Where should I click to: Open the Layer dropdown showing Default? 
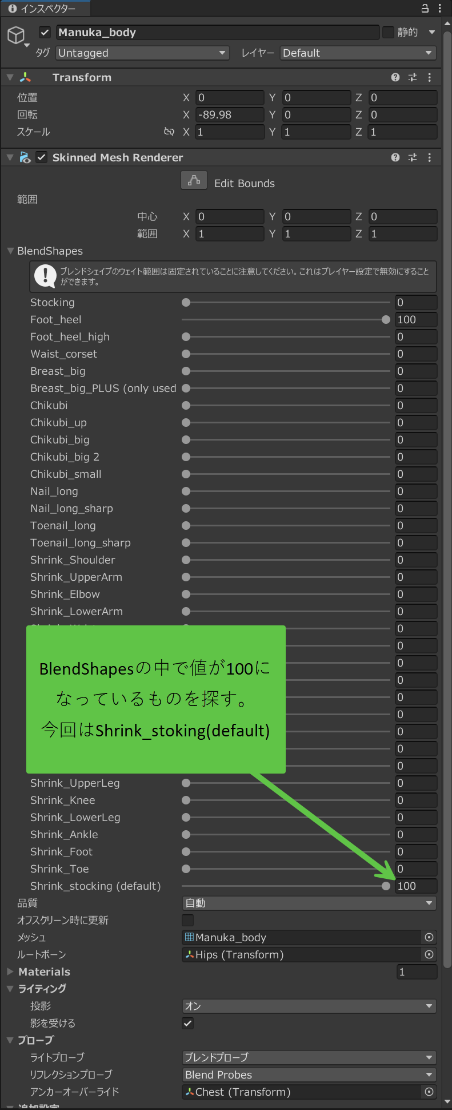pyautogui.click(x=358, y=53)
